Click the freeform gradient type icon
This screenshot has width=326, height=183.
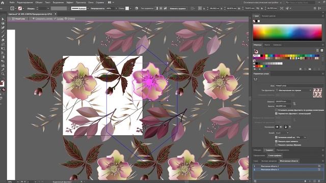pos(165,8)
